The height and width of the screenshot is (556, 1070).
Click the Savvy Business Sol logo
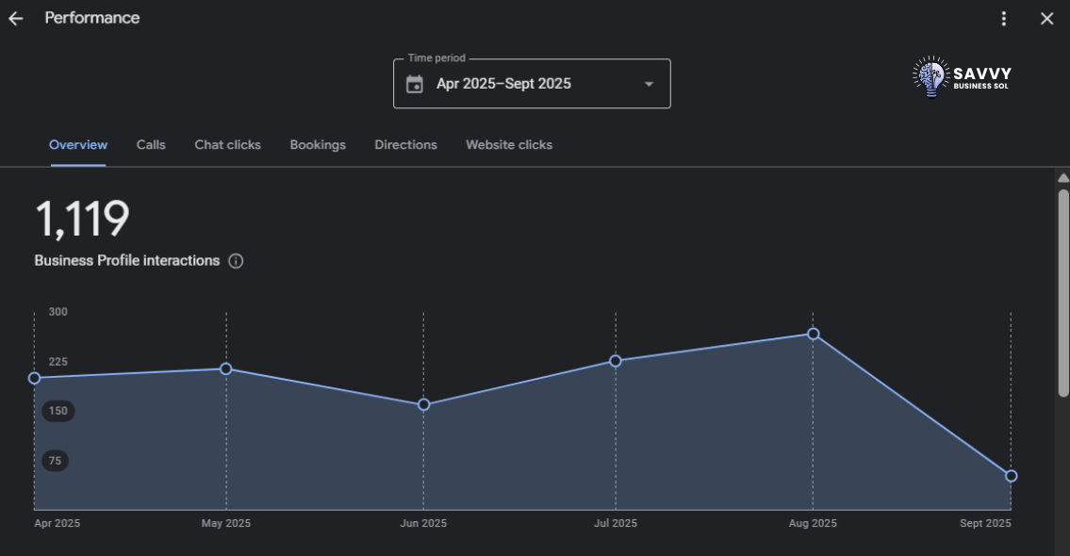[962, 77]
